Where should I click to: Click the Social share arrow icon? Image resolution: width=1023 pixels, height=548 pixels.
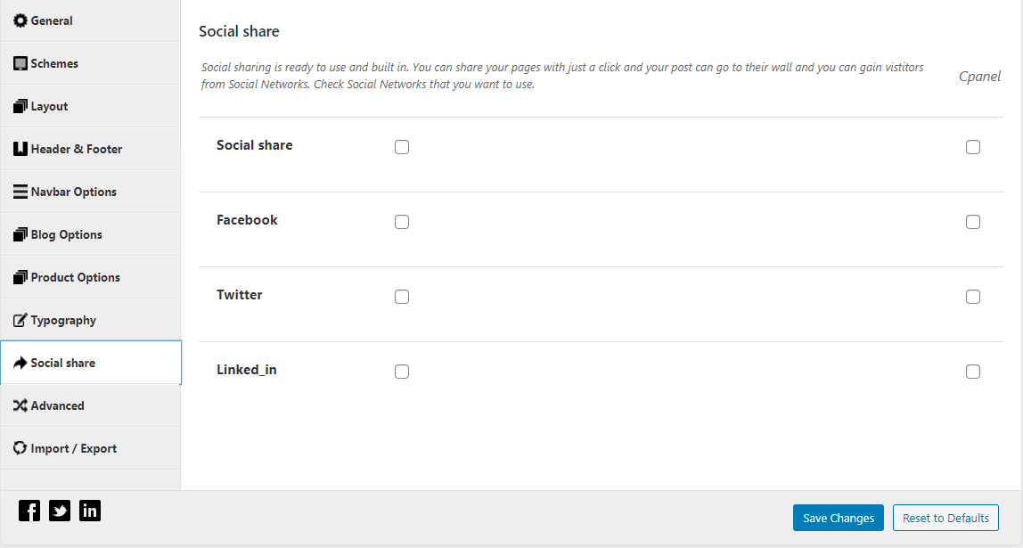tap(20, 363)
